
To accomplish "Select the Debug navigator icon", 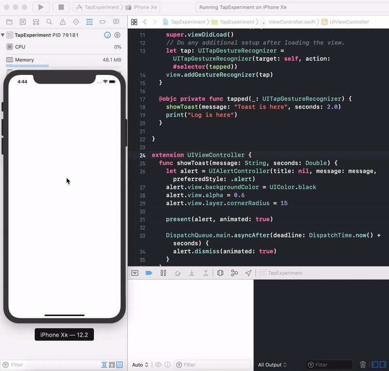I will coord(89,22).
